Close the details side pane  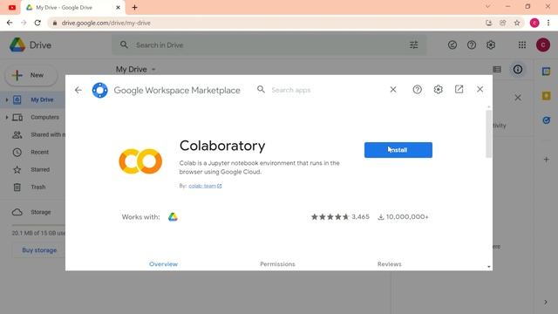(518, 98)
